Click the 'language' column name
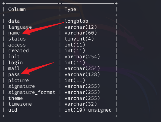This screenshot has height=122, width=161. pos(20,27)
